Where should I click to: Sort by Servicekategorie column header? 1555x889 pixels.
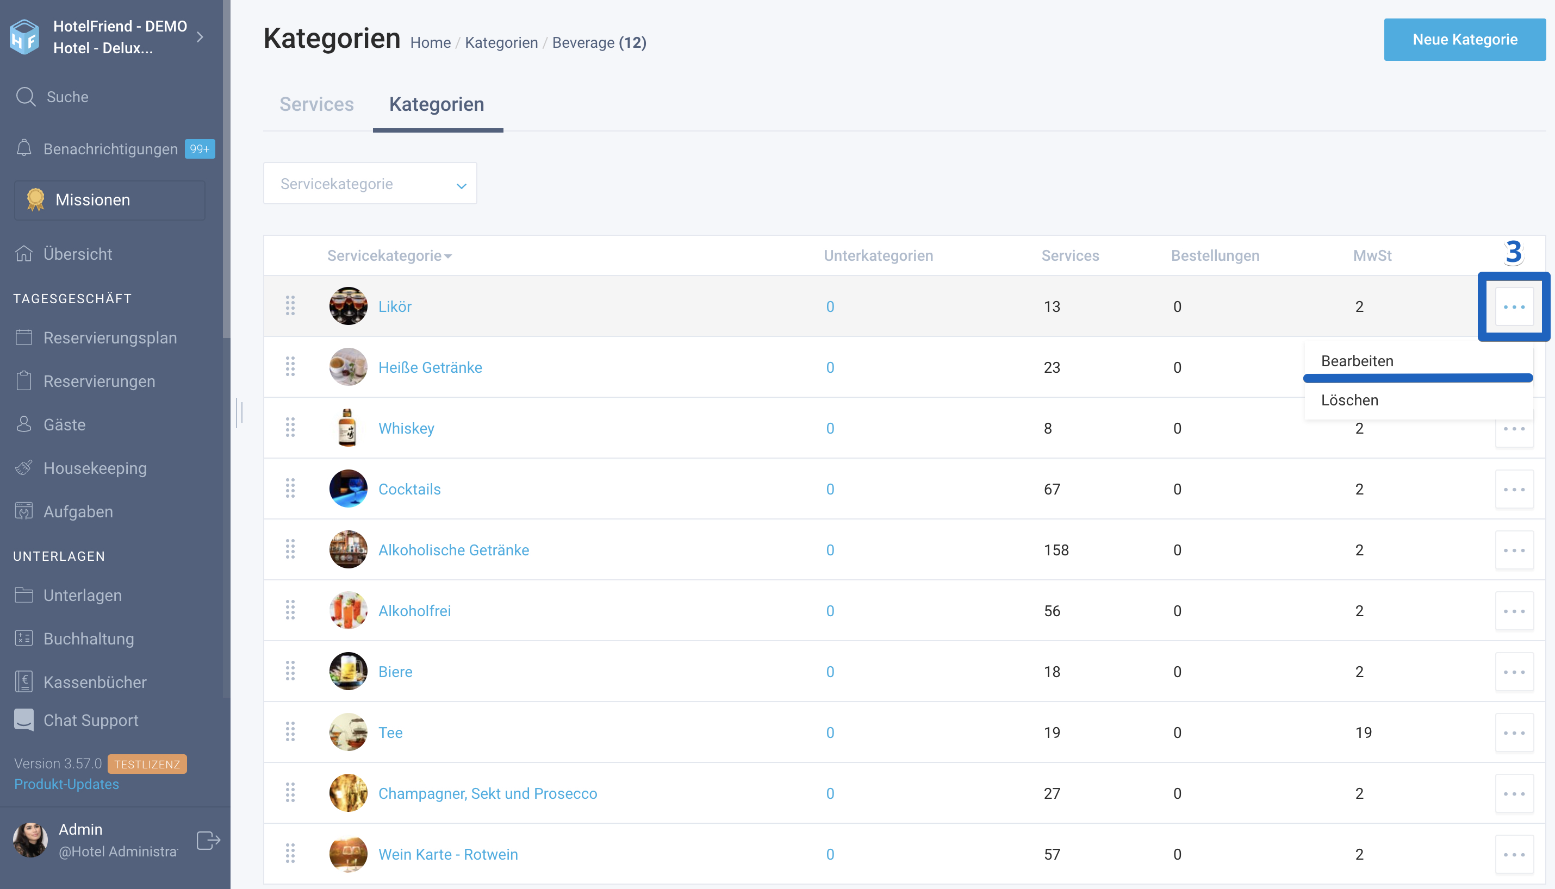pos(389,255)
